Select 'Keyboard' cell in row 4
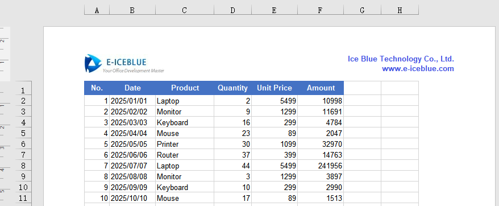Viewport: 499px width, 206px height. pyautogui.click(x=185, y=122)
